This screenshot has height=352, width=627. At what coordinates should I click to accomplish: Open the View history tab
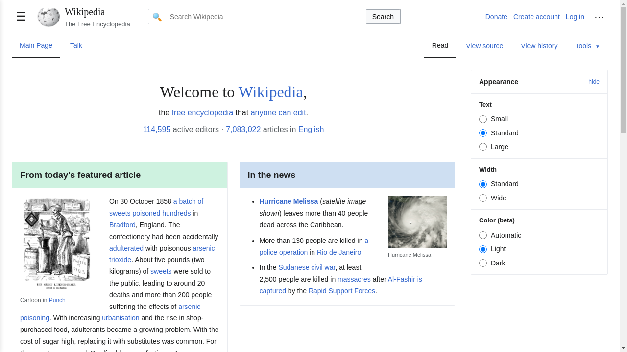click(539, 46)
